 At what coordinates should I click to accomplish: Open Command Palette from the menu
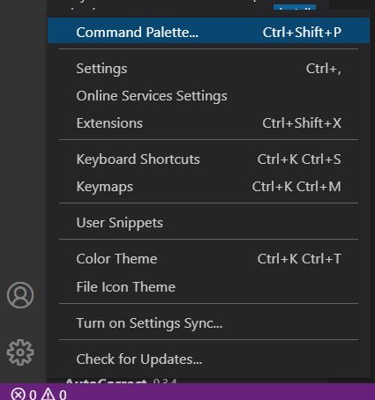coord(208,32)
